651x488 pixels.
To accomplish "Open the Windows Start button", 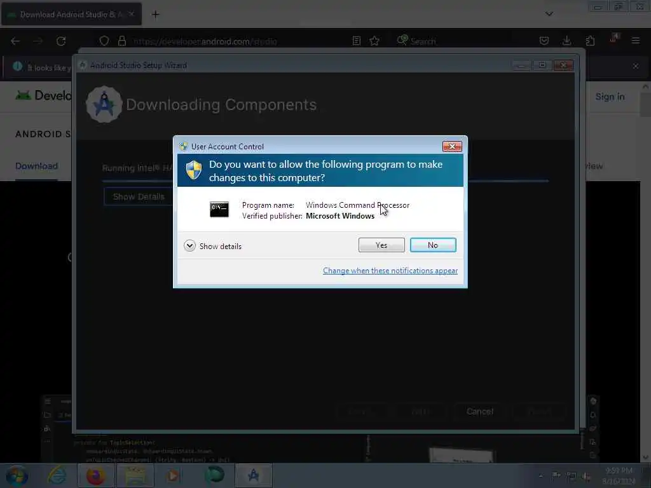I will coord(17,476).
